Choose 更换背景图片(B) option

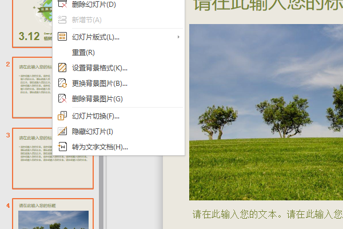(x=118, y=84)
